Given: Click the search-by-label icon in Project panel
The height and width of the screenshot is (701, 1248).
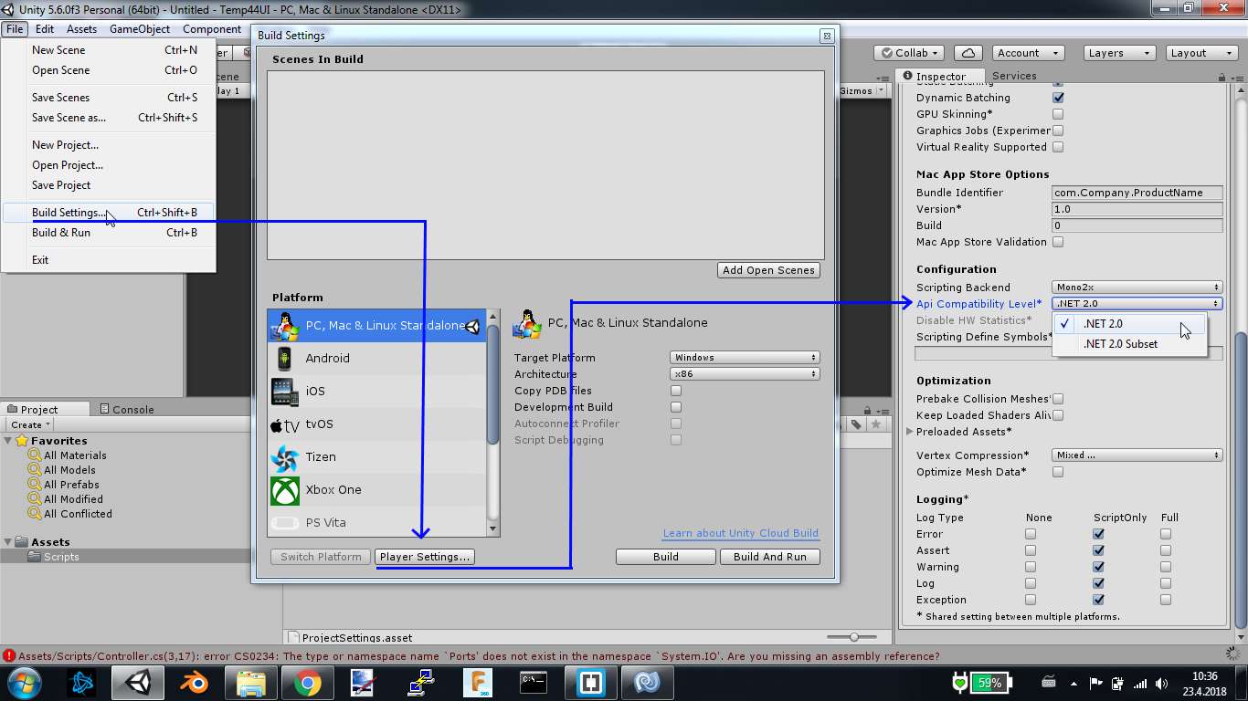Looking at the screenshot, I should (x=856, y=424).
